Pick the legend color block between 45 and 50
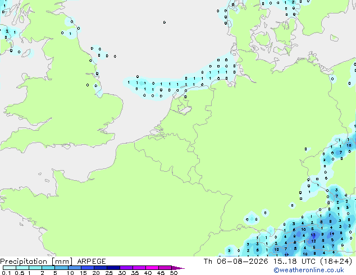 click(x=165, y=268)
